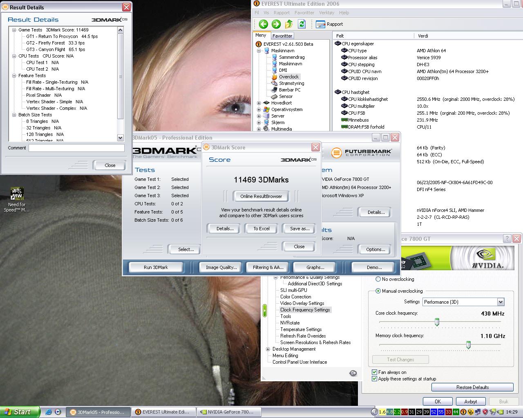
Task: Click the To Excel button
Action: pos(261,229)
